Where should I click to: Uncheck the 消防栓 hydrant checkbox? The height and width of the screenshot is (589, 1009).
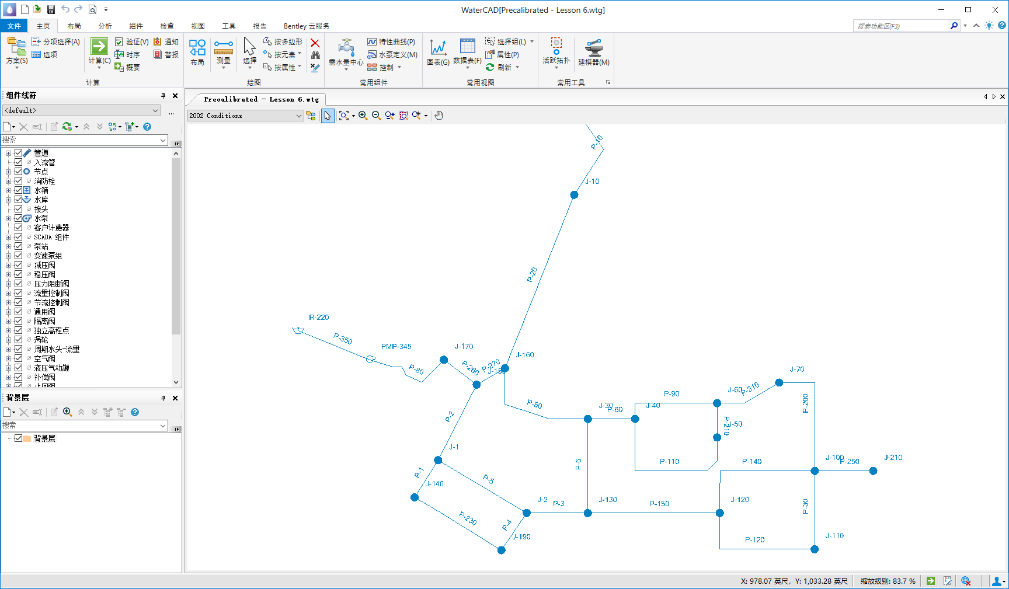point(19,181)
